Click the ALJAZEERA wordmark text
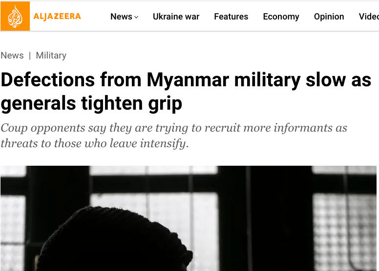This screenshot has width=379, height=271. 57,17
